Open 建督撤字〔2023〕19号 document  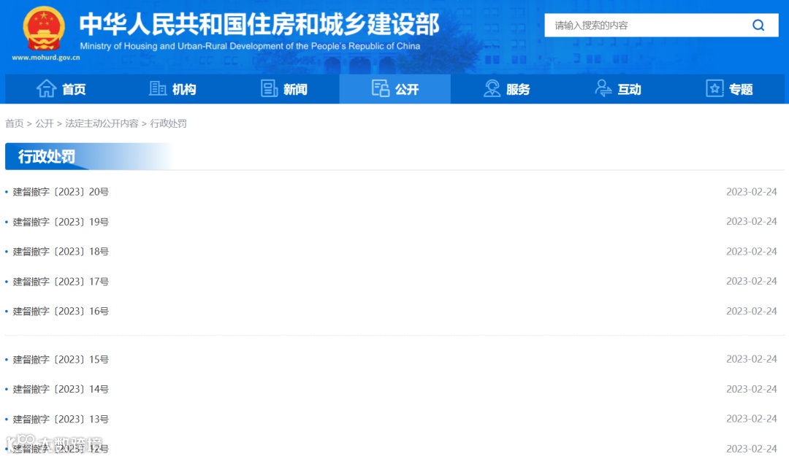[61, 222]
